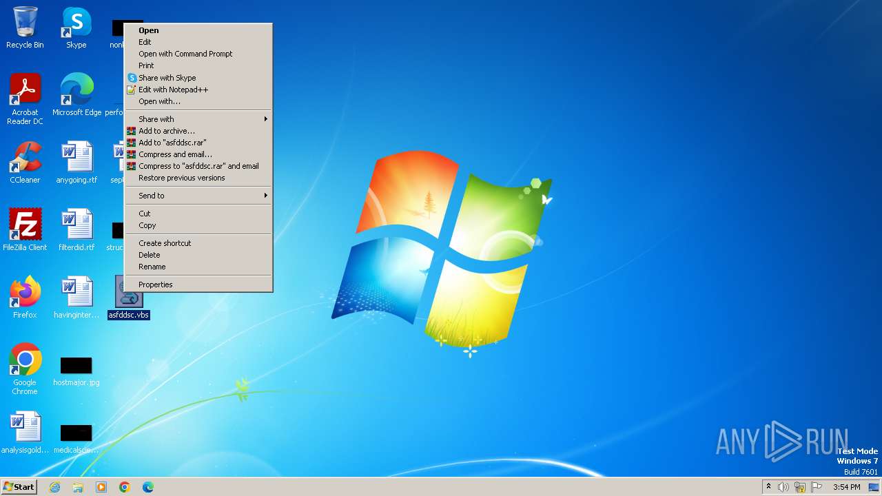Select the FileZilla Client shortcut

coord(25,230)
